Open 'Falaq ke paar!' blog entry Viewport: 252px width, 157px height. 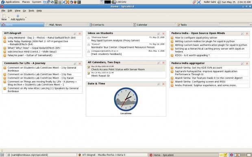click(x=30, y=55)
